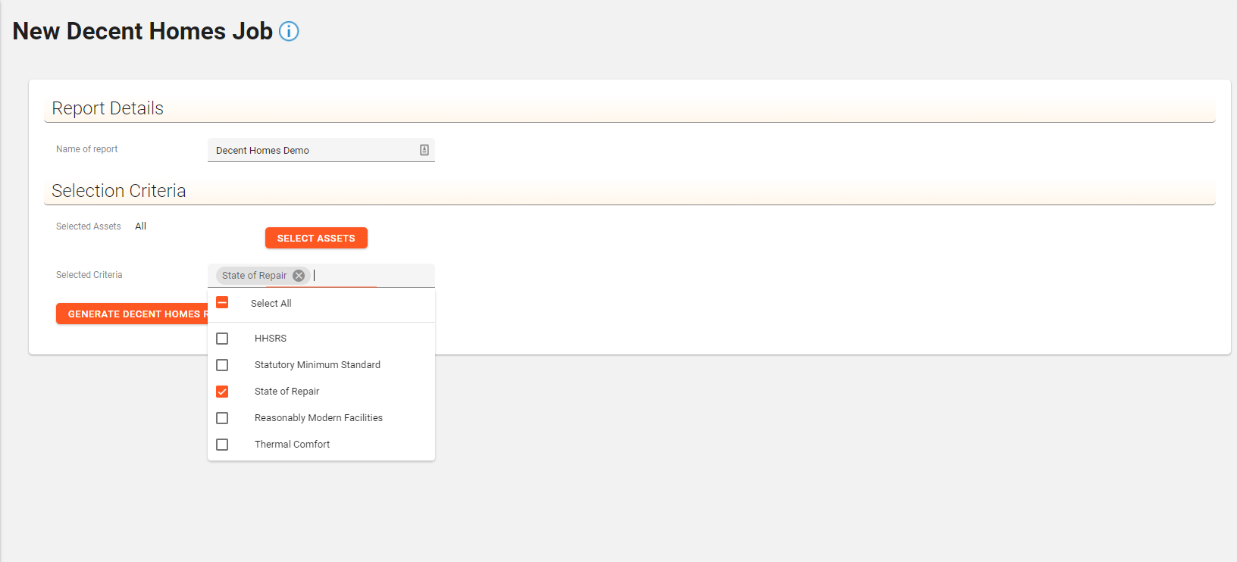Click the State of Repair chip text
The width and height of the screenshot is (1237, 562).
[x=254, y=276]
